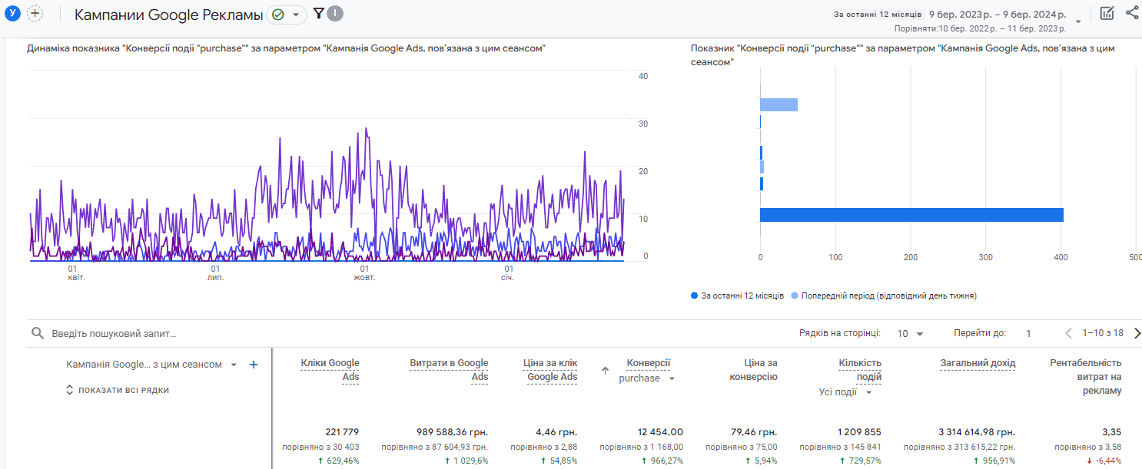
Task: Open the rows per page dropdown
Action: (x=911, y=334)
